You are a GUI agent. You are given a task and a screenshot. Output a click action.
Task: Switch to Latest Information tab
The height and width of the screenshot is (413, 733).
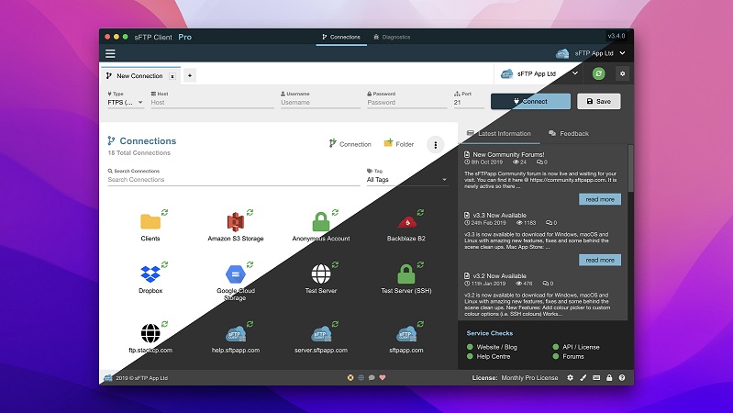tap(499, 133)
